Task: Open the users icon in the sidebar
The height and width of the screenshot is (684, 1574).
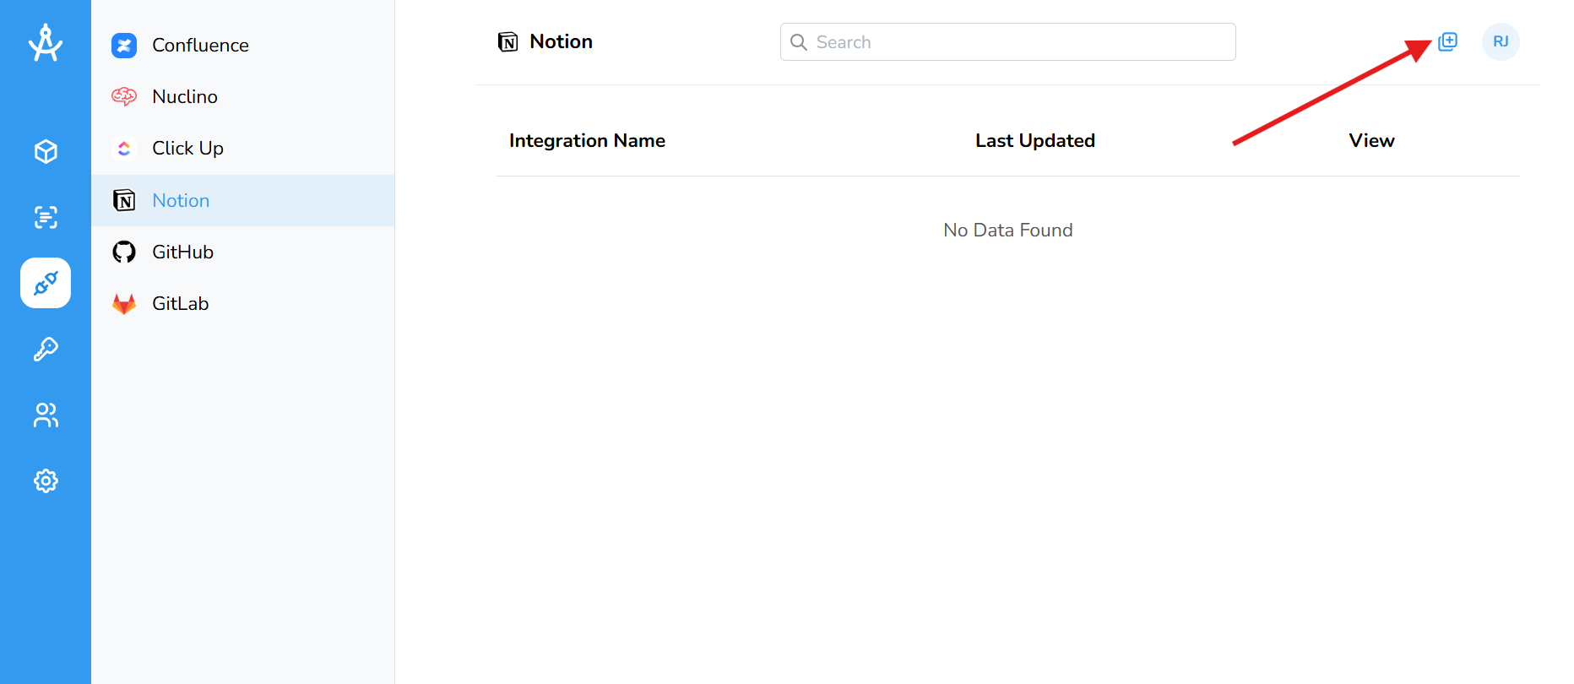Action: 46,415
